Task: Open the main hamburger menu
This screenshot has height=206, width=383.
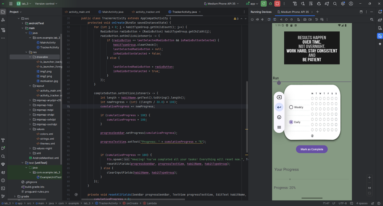Action: click(11, 4)
